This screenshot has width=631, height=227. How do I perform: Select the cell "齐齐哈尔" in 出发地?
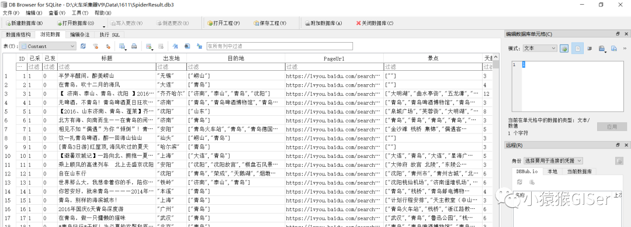pos(171,94)
